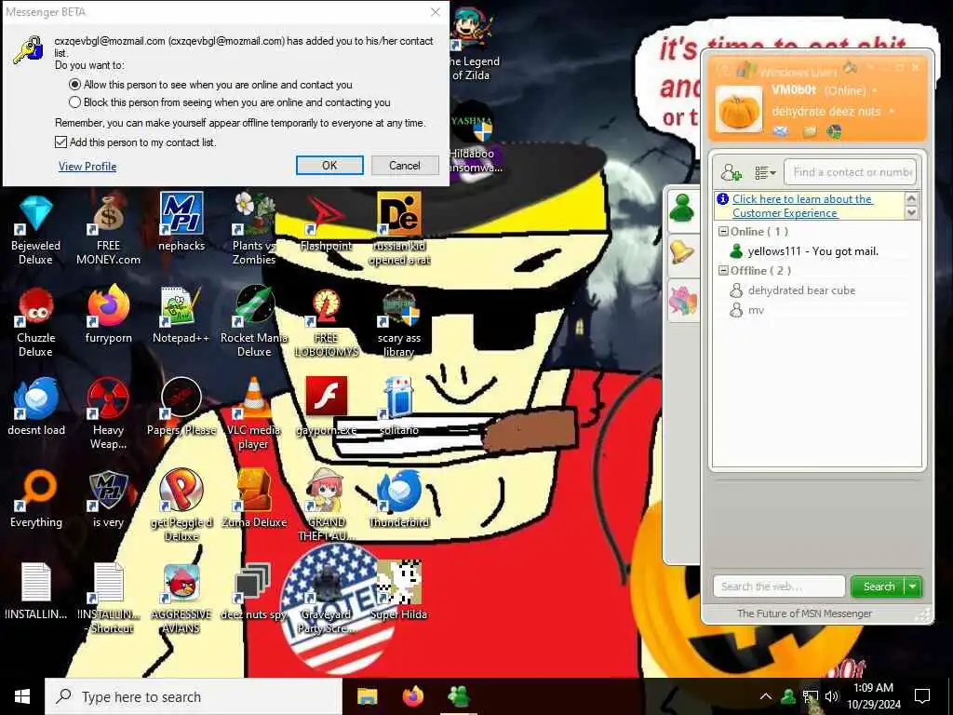Select the AGGRESSIVE AVIANS icon

[181, 599]
